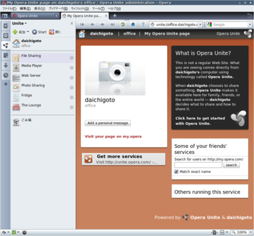Go back with the back arrow
The height and width of the screenshot is (236, 254).
pyautogui.click(x=92, y=25)
